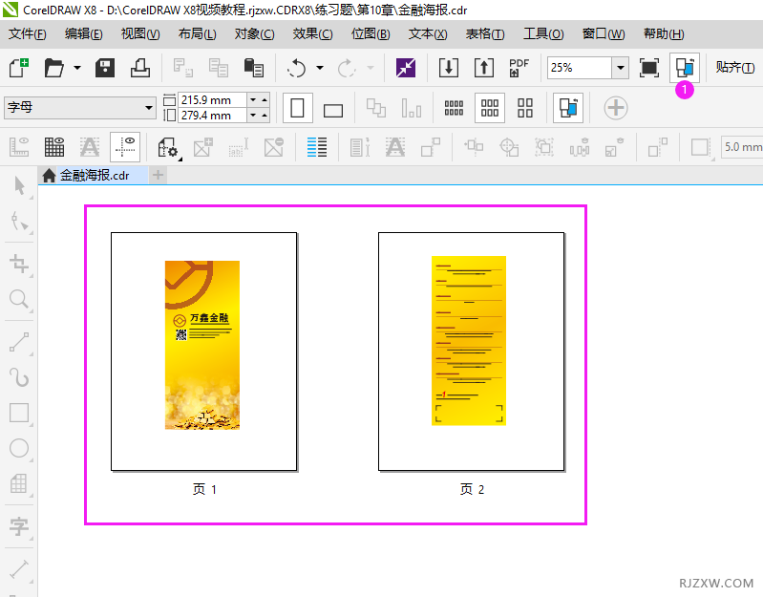Expand the Open file dropdown arrow
Viewport: 763px width, 597px height.
74,68
